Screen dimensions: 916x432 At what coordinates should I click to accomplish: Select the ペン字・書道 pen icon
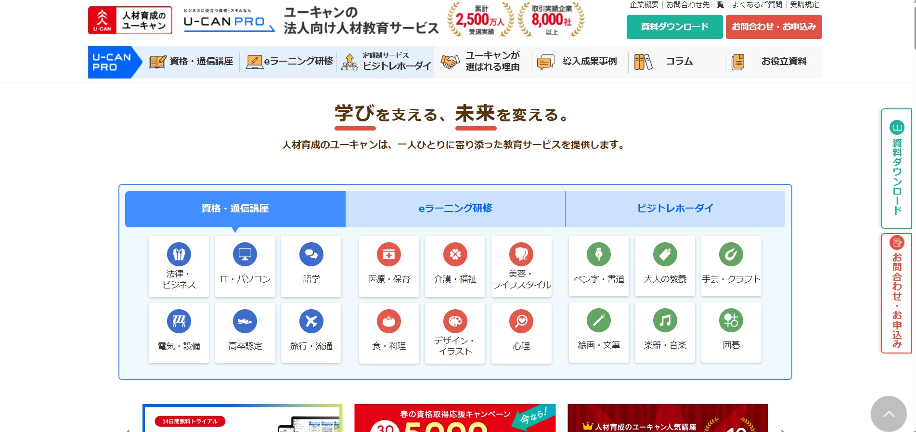point(599,254)
